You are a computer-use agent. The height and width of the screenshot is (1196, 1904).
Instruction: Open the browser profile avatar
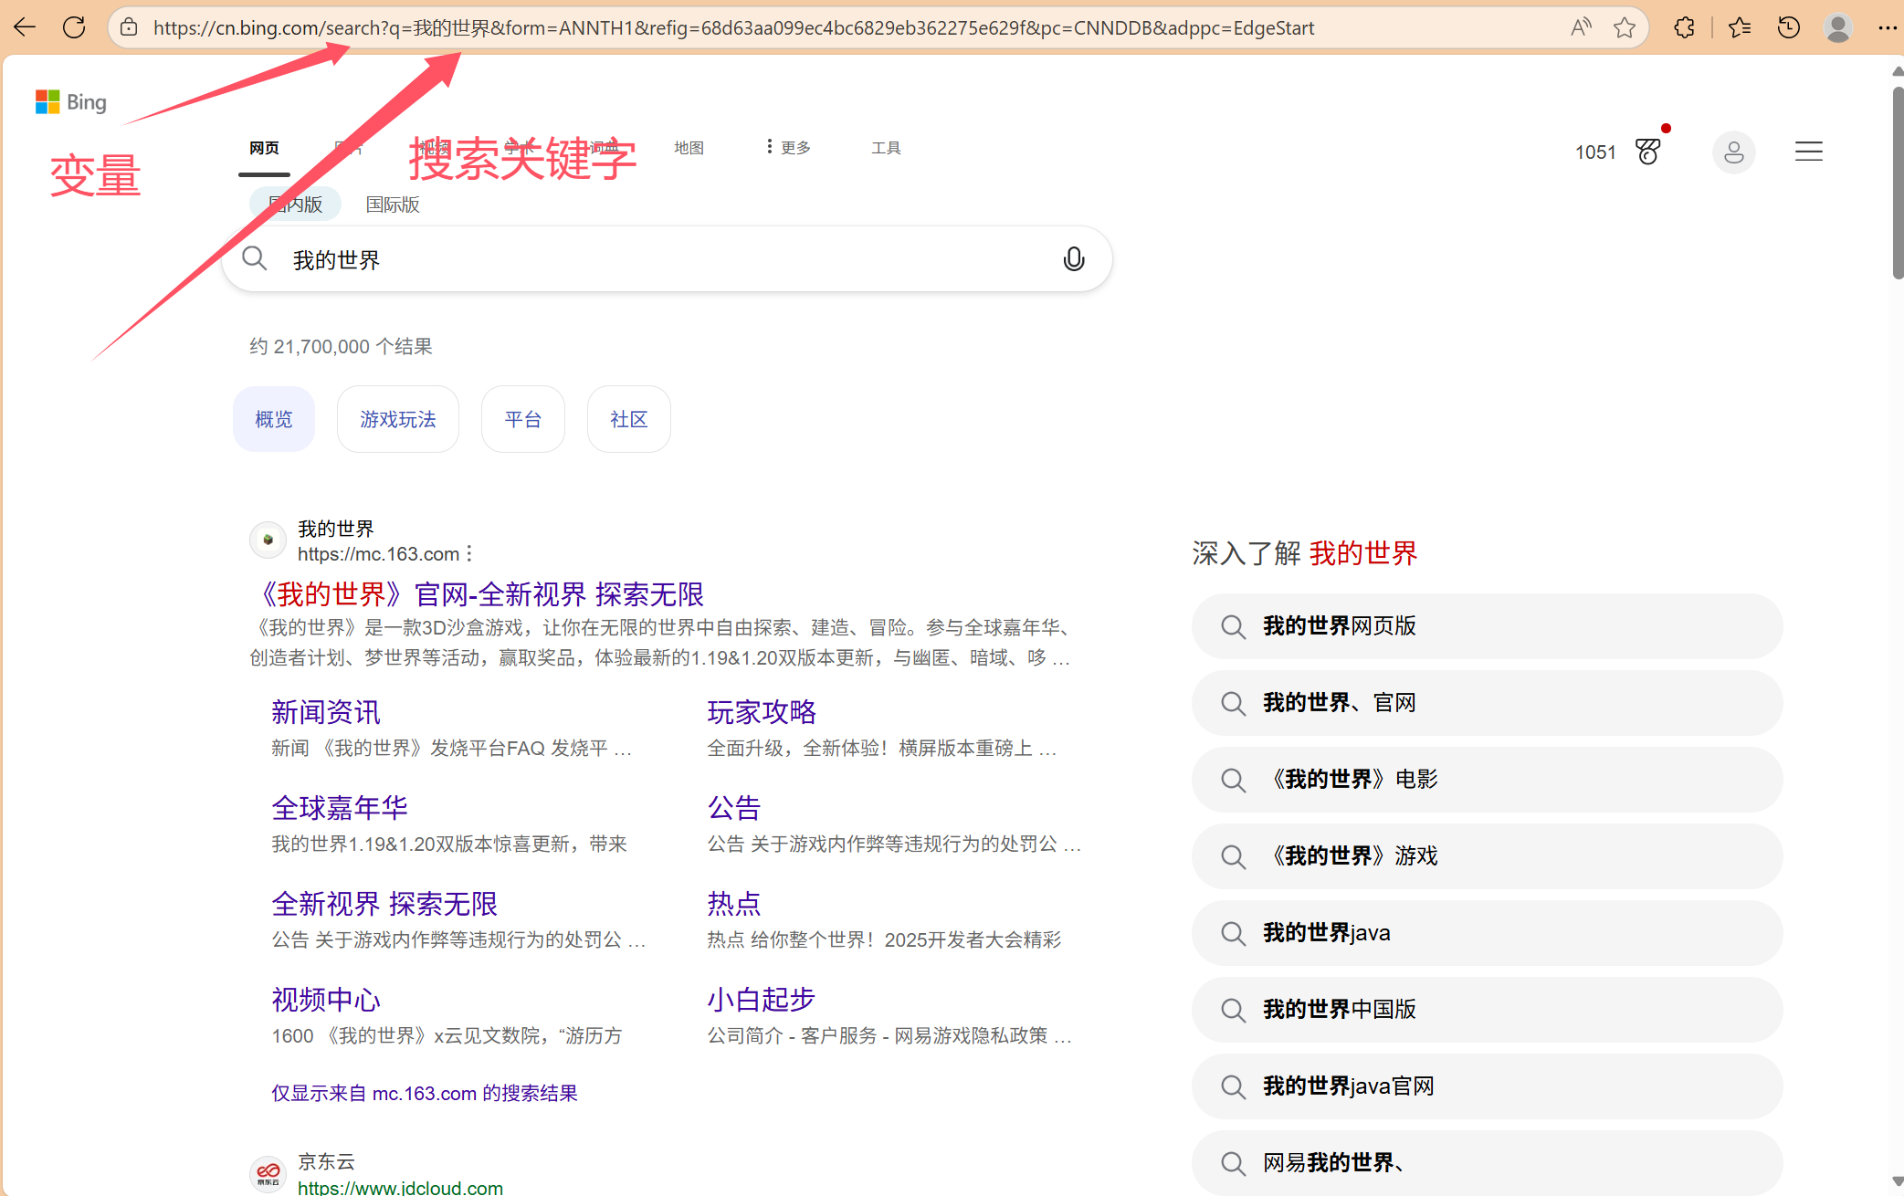tap(1838, 27)
